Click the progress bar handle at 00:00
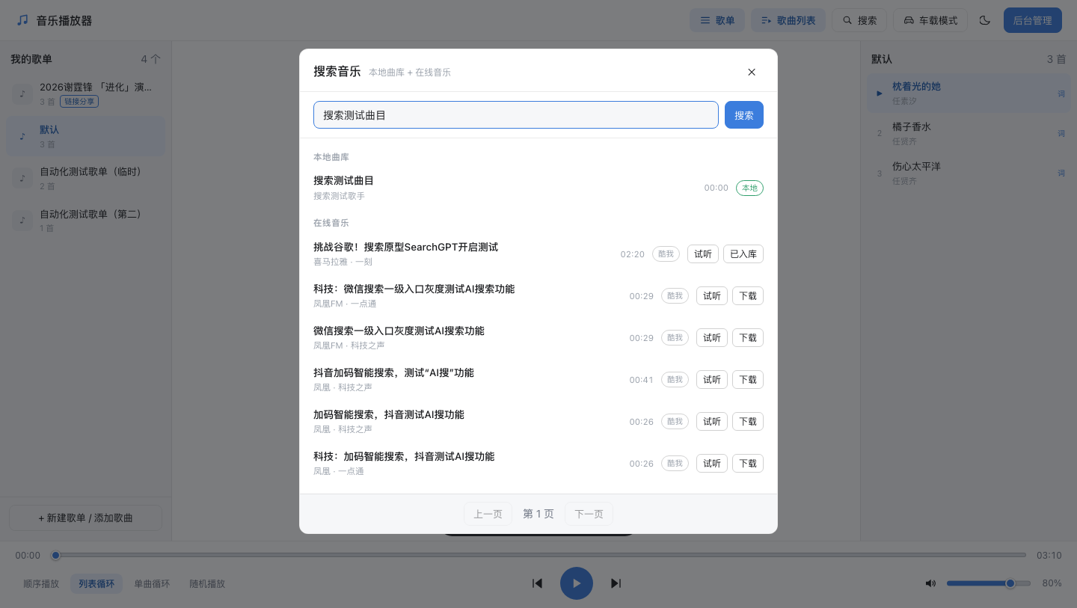The width and height of the screenshot is (1077, 608). click(55, 555)
